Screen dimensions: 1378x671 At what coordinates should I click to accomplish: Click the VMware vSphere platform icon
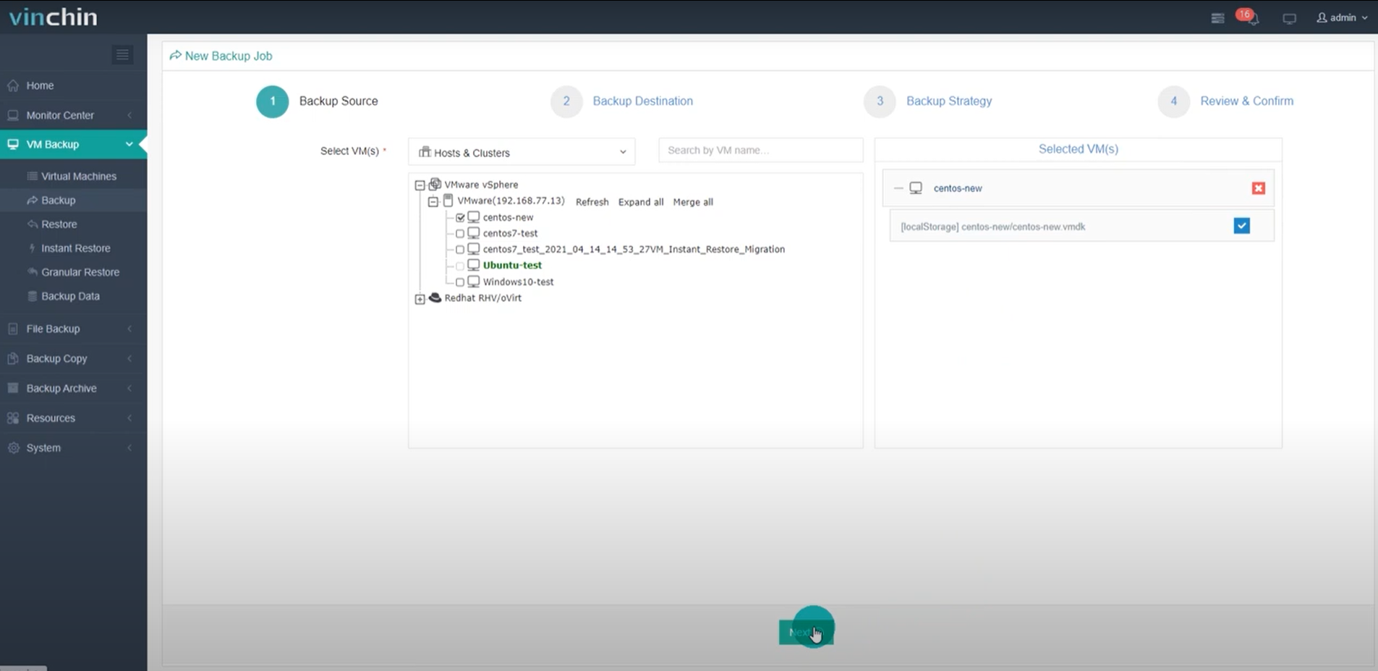pos(435,185)
